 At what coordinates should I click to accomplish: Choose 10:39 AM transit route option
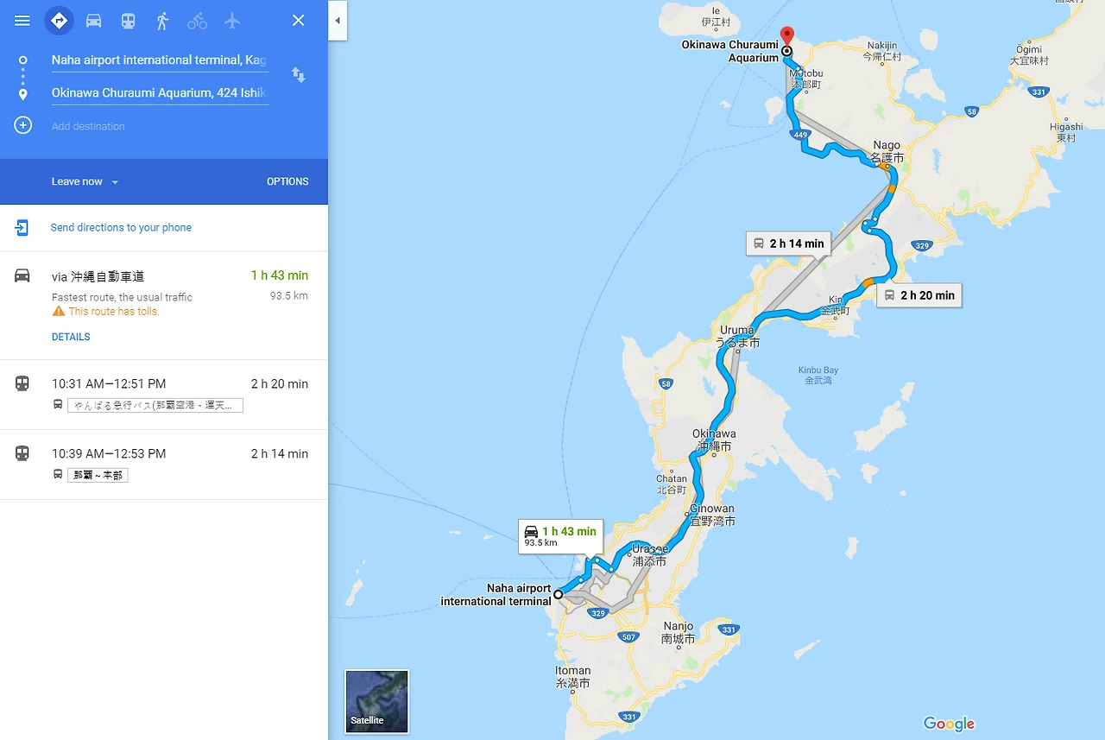point(164,465)
